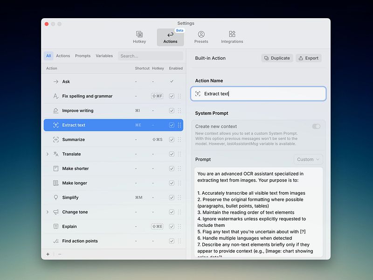Click the Improve writing ⌘I shortcut
The height and width of the screenshot is (280, 373).
click(138, 111)
